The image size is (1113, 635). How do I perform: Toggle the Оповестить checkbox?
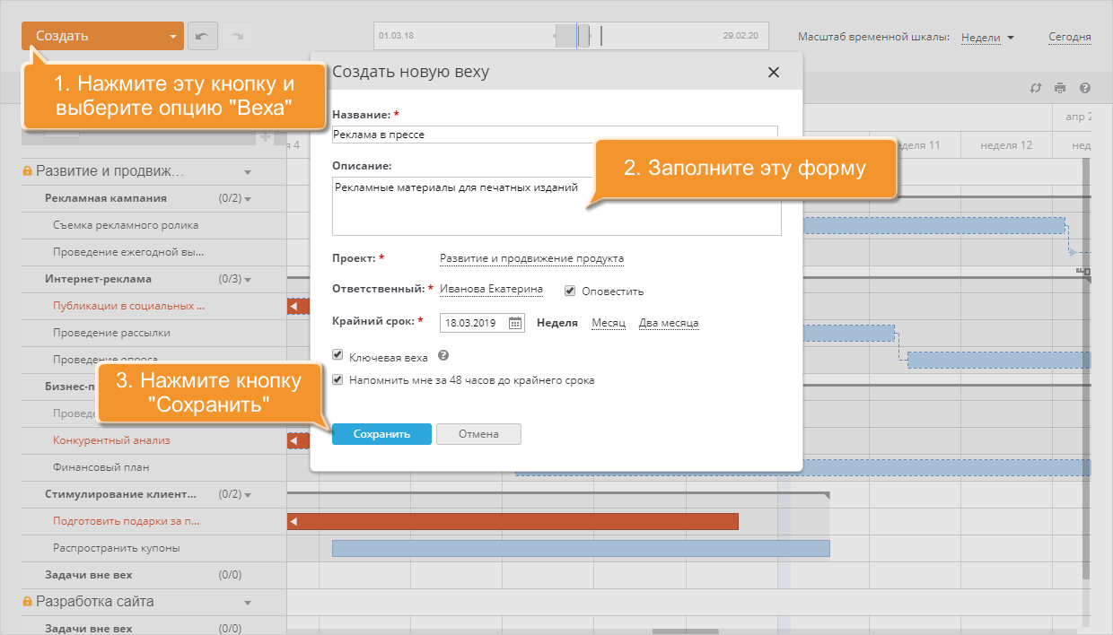pyautogui.click(x=570, y=291)
